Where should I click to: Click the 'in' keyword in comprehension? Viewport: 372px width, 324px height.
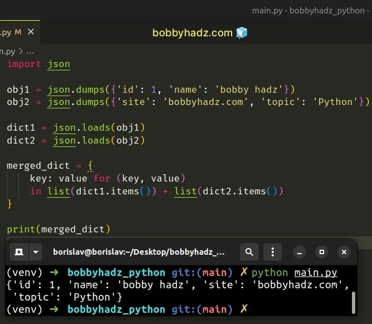pyautogui.click(x=36, y=191)
